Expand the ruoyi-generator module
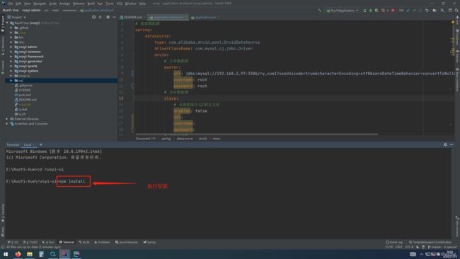Image resolution: width=460 pixels, height=259 pixels. pyautogui.click(x=11, y=62)
